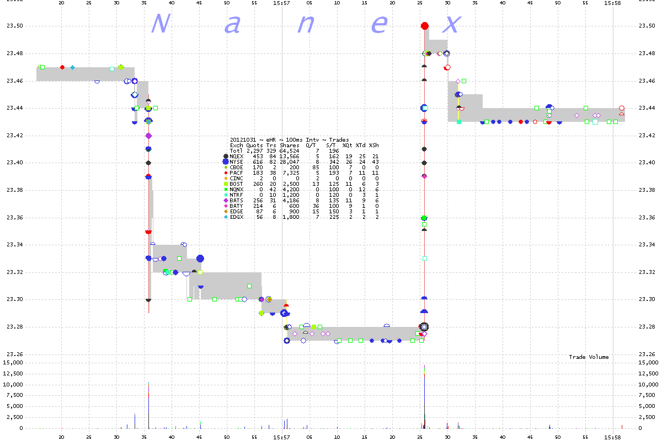This screenshot has height=441, width=662.
Task: Select the 'Trs' column header
Action: (271, 145)
